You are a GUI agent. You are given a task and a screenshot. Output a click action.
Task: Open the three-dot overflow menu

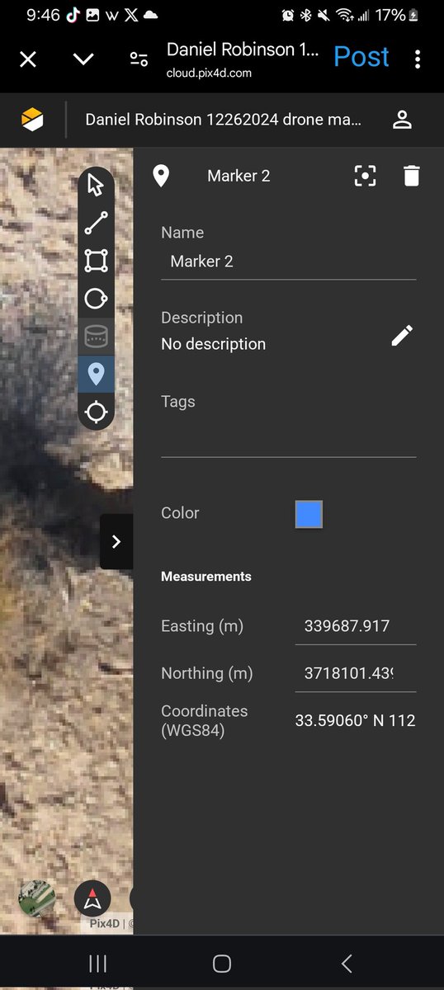418,59
